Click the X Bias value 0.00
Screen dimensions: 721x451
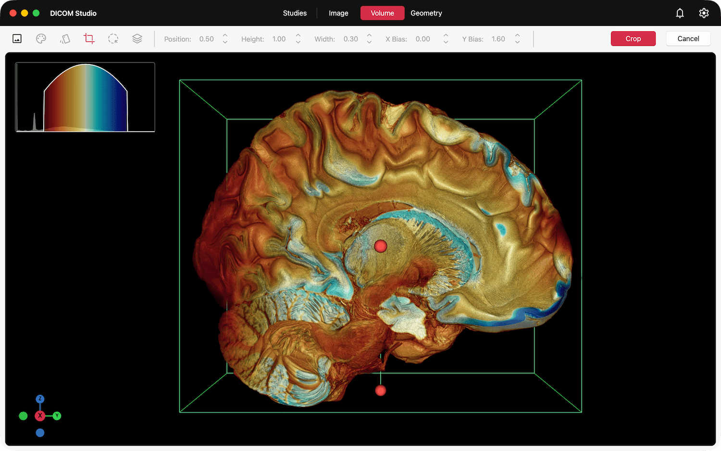pos(423,39)
